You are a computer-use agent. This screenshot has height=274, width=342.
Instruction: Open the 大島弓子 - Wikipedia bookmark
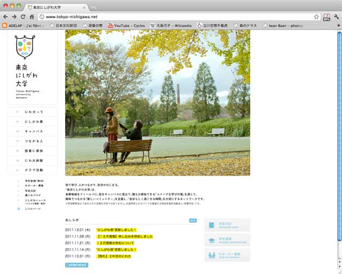pos(171,26)
